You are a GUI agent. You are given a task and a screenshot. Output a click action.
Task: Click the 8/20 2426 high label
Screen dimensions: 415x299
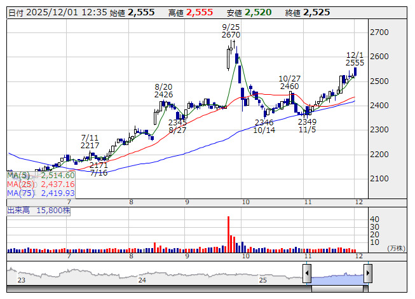pyautogui.click(x=163, y=91)
